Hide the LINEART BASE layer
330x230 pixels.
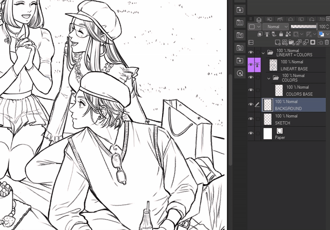coord(251,65)
